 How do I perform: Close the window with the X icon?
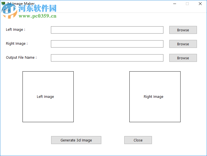coord(200,4)
